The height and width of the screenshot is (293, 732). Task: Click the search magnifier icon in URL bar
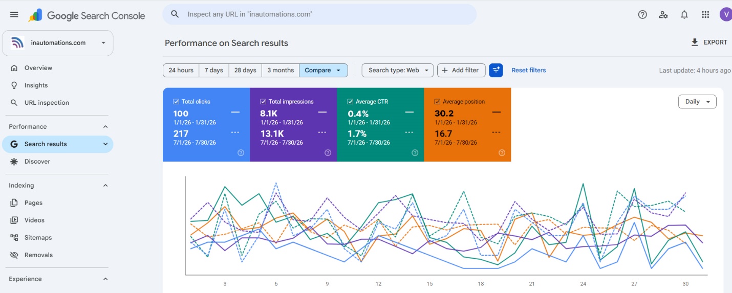coord(175,14)
